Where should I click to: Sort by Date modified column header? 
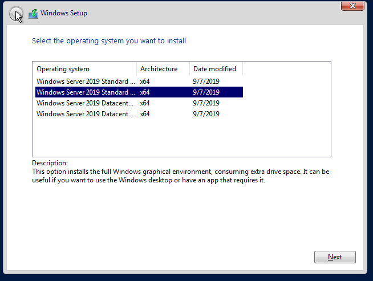coord(216,69)
